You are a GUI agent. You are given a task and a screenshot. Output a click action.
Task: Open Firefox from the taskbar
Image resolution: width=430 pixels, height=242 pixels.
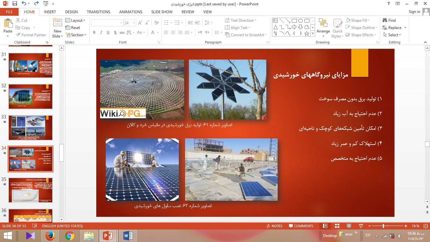50,235
